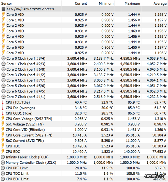
Task: Click the thermometer icon beside CPU (Tctl/Tdie)
Action: (x=3, y=102)
